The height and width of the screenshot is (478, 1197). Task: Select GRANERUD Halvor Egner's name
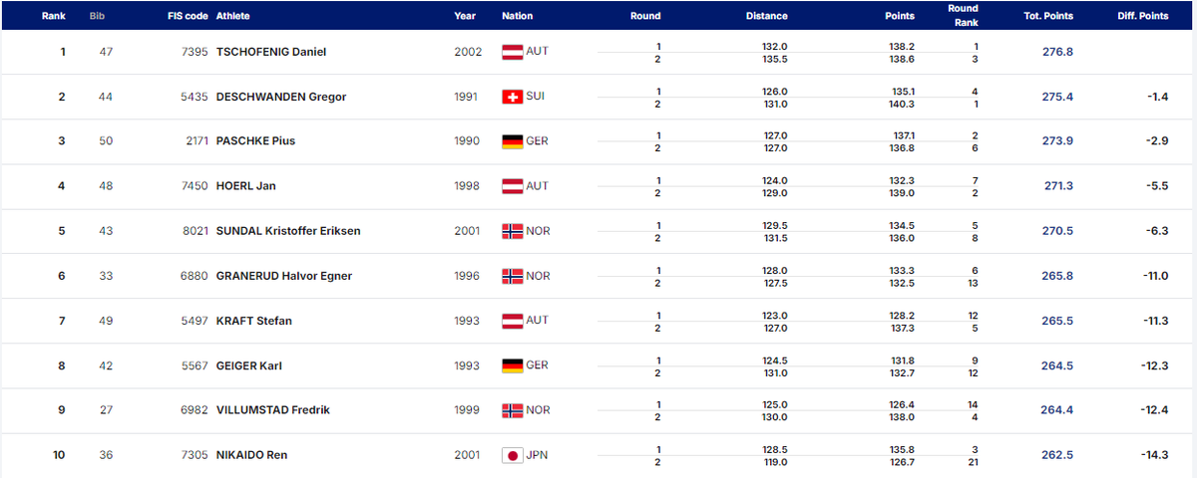[x=284, y=276]
